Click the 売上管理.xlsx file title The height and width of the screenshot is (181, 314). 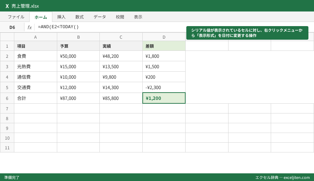[x=25, y=6]
